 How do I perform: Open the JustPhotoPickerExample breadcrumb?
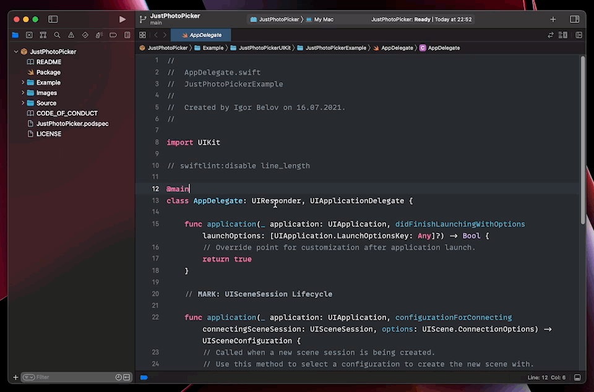332,48
